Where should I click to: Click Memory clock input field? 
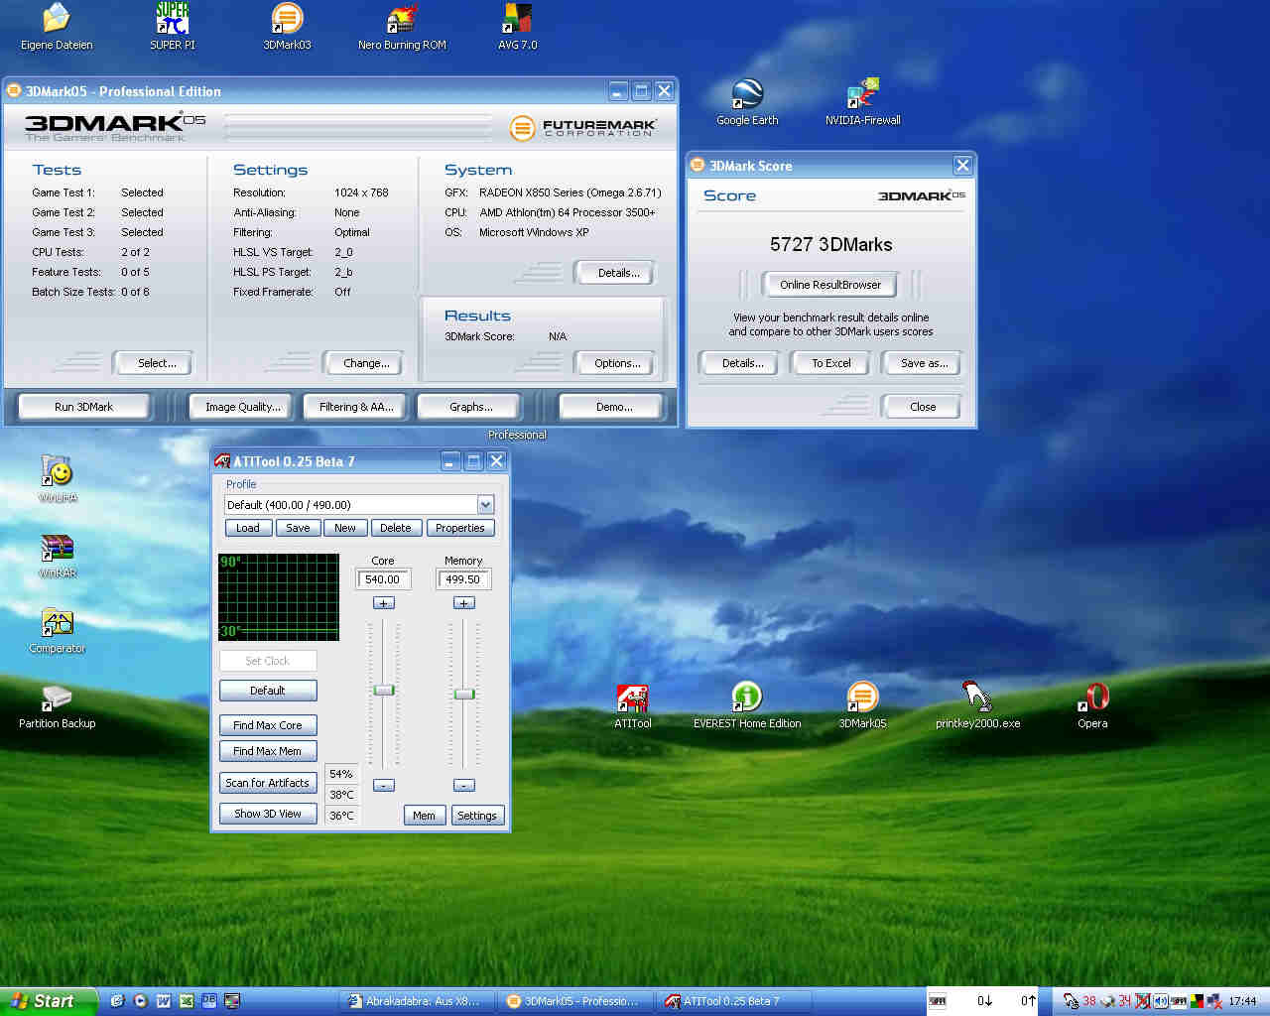point(463,579)
